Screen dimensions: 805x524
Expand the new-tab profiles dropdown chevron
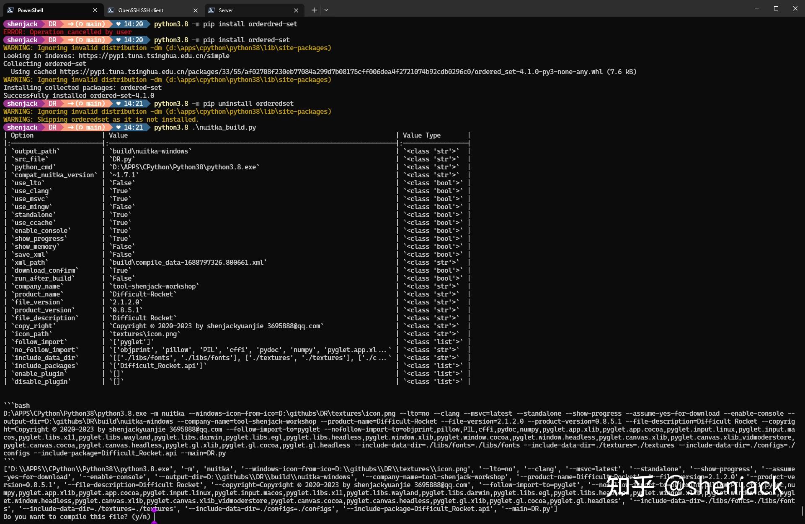click(326, 10)
